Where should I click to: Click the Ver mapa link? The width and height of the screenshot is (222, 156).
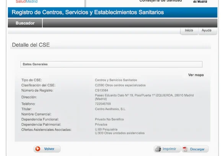[196, 75]
